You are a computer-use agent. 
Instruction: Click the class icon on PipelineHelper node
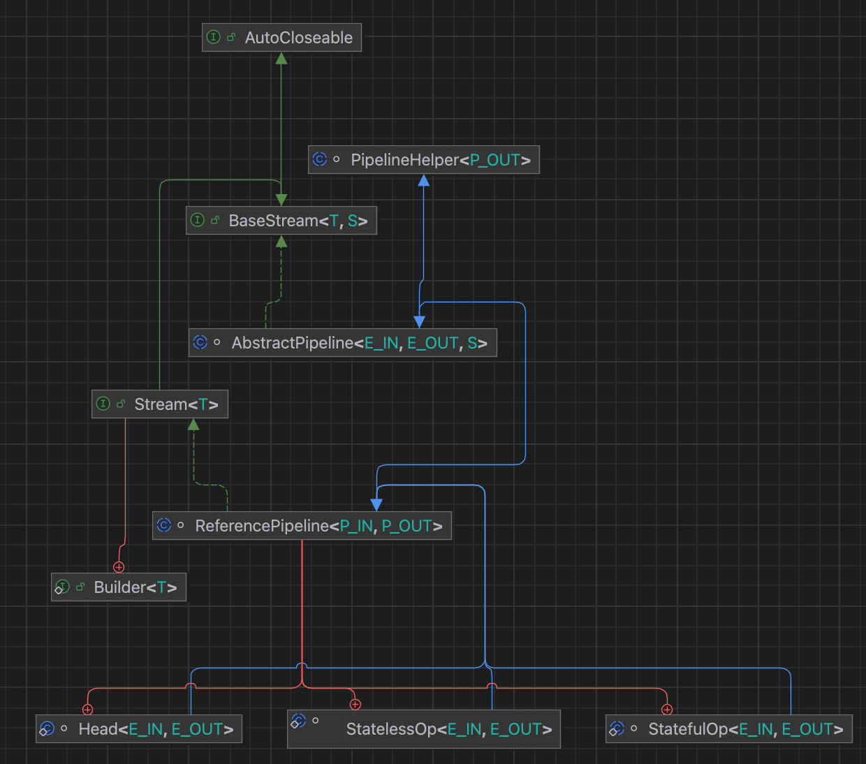point(320,159)
